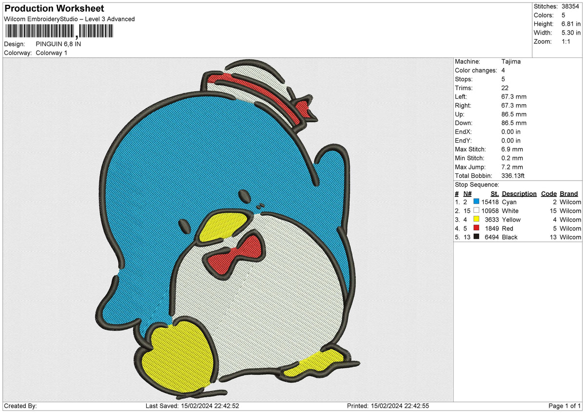Select the Max Jump value '7.2 mm'
585x413 pixels.
[512, 167]
